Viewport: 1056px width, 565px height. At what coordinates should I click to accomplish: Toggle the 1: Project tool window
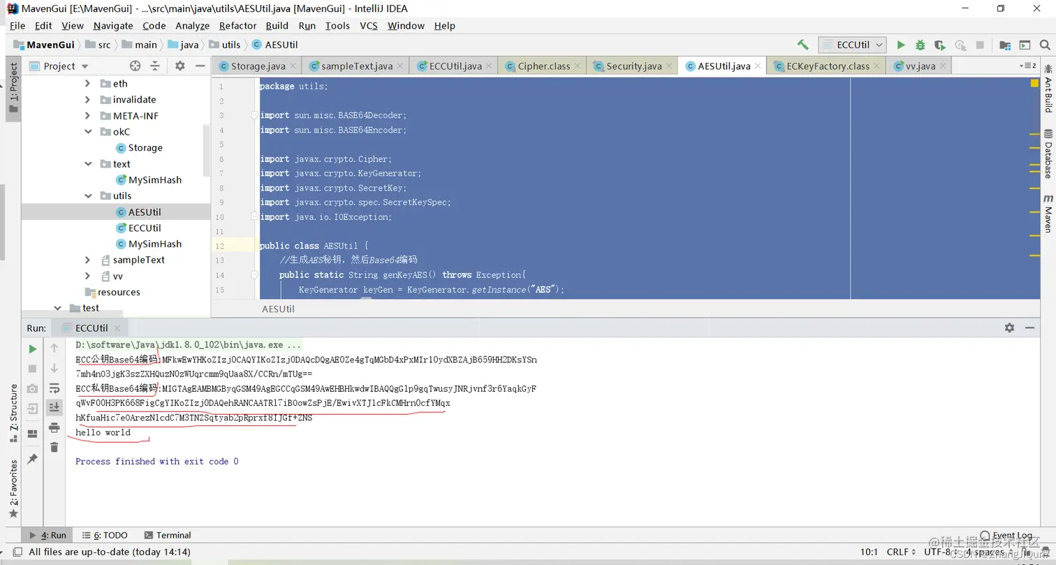tap(13, 87)
